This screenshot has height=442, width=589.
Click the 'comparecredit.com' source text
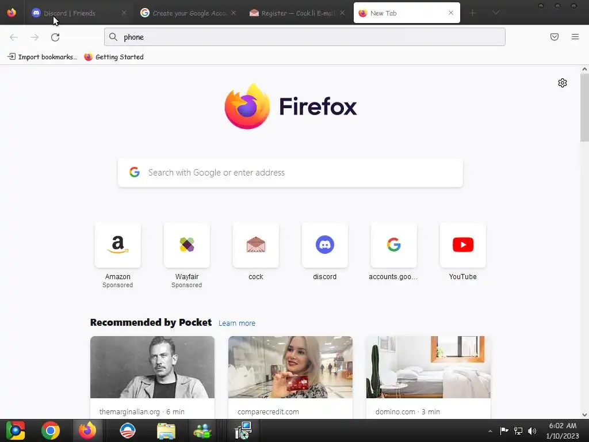click(x=268, y=411)
